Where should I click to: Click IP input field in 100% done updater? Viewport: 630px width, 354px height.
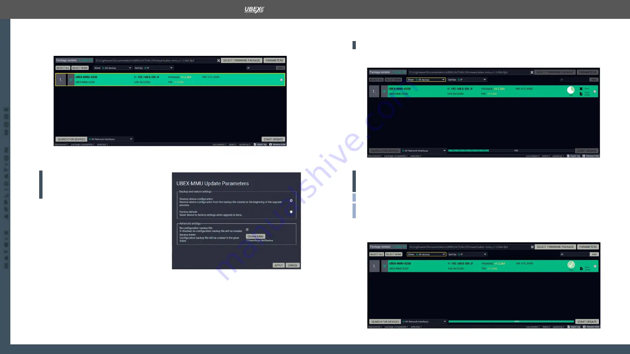point(575,254)
